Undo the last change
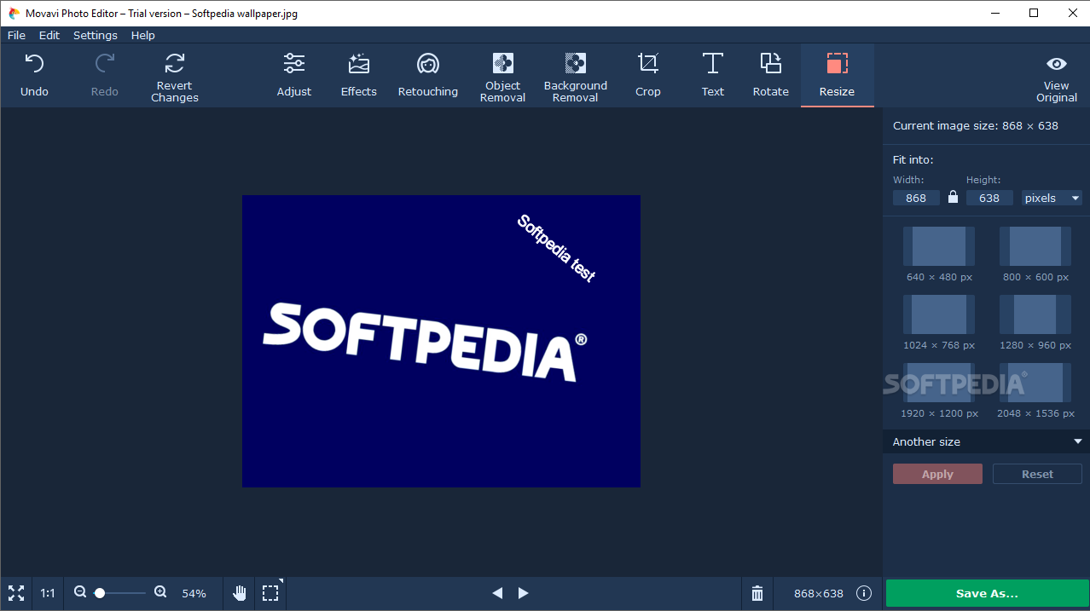 click(34, 75)
